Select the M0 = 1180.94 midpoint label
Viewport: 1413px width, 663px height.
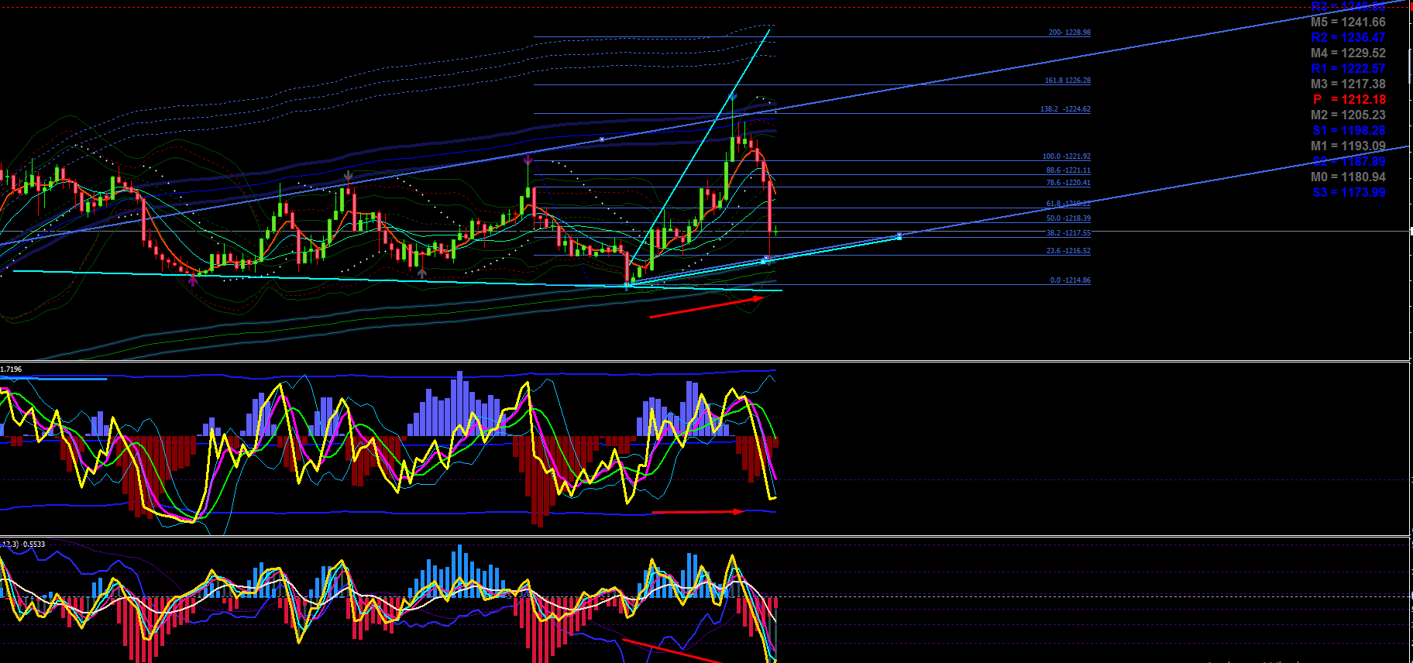point(1348,177)
